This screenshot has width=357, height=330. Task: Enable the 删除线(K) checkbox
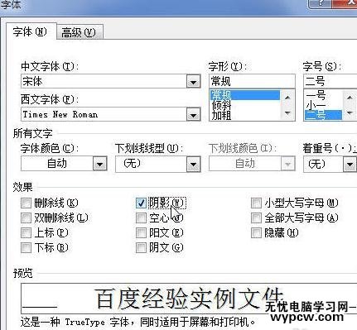coord(26,203)
